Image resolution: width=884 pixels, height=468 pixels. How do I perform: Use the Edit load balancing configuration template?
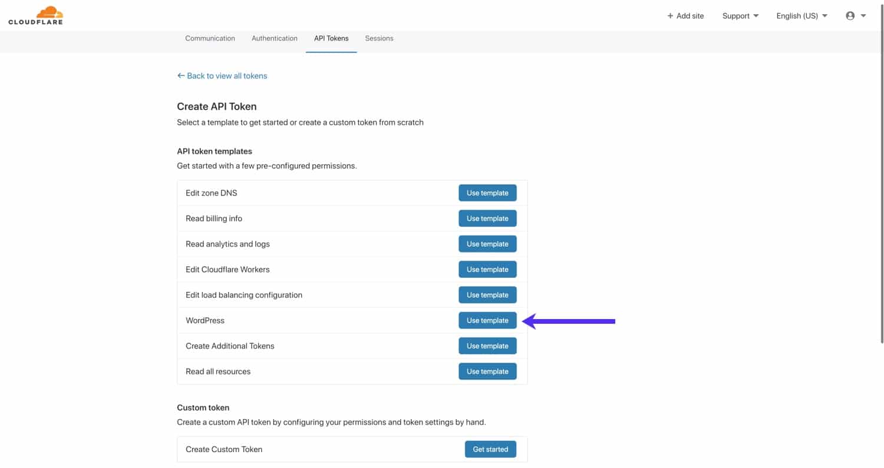[487, 294]
